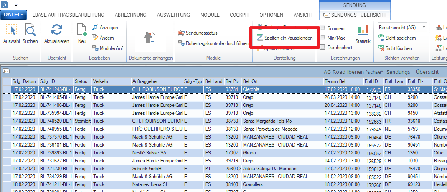This screenshot has height=192, width=447.
Task: Save the view with Sicht speichern
Action: (x=396, y=38)
